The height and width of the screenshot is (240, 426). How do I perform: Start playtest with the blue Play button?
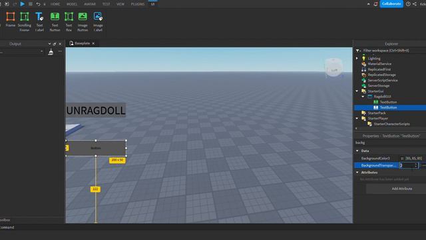pyautogui.click(x=23, y=4)
